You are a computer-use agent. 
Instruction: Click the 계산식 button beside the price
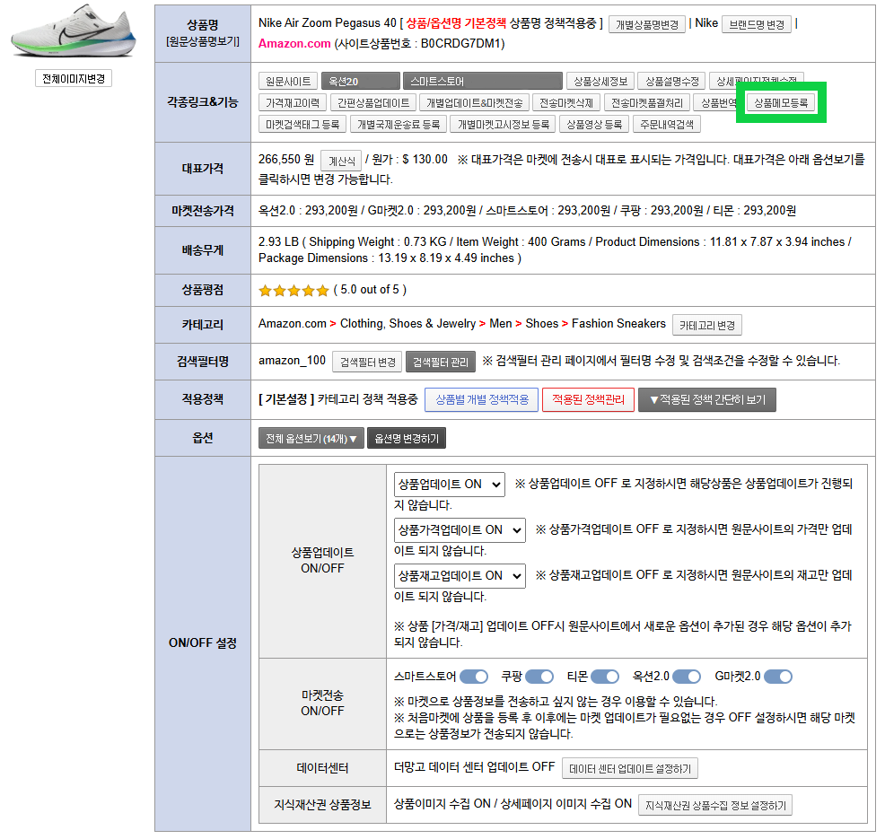341,161
